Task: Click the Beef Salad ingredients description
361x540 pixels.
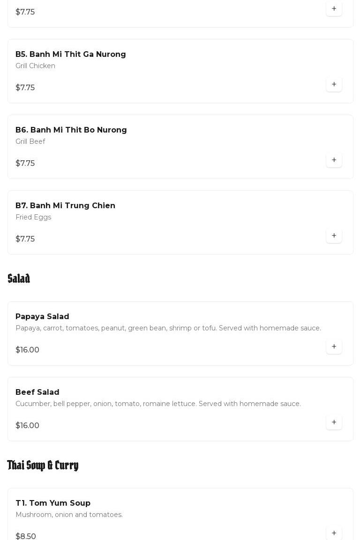Action: [x=158, y=404]
